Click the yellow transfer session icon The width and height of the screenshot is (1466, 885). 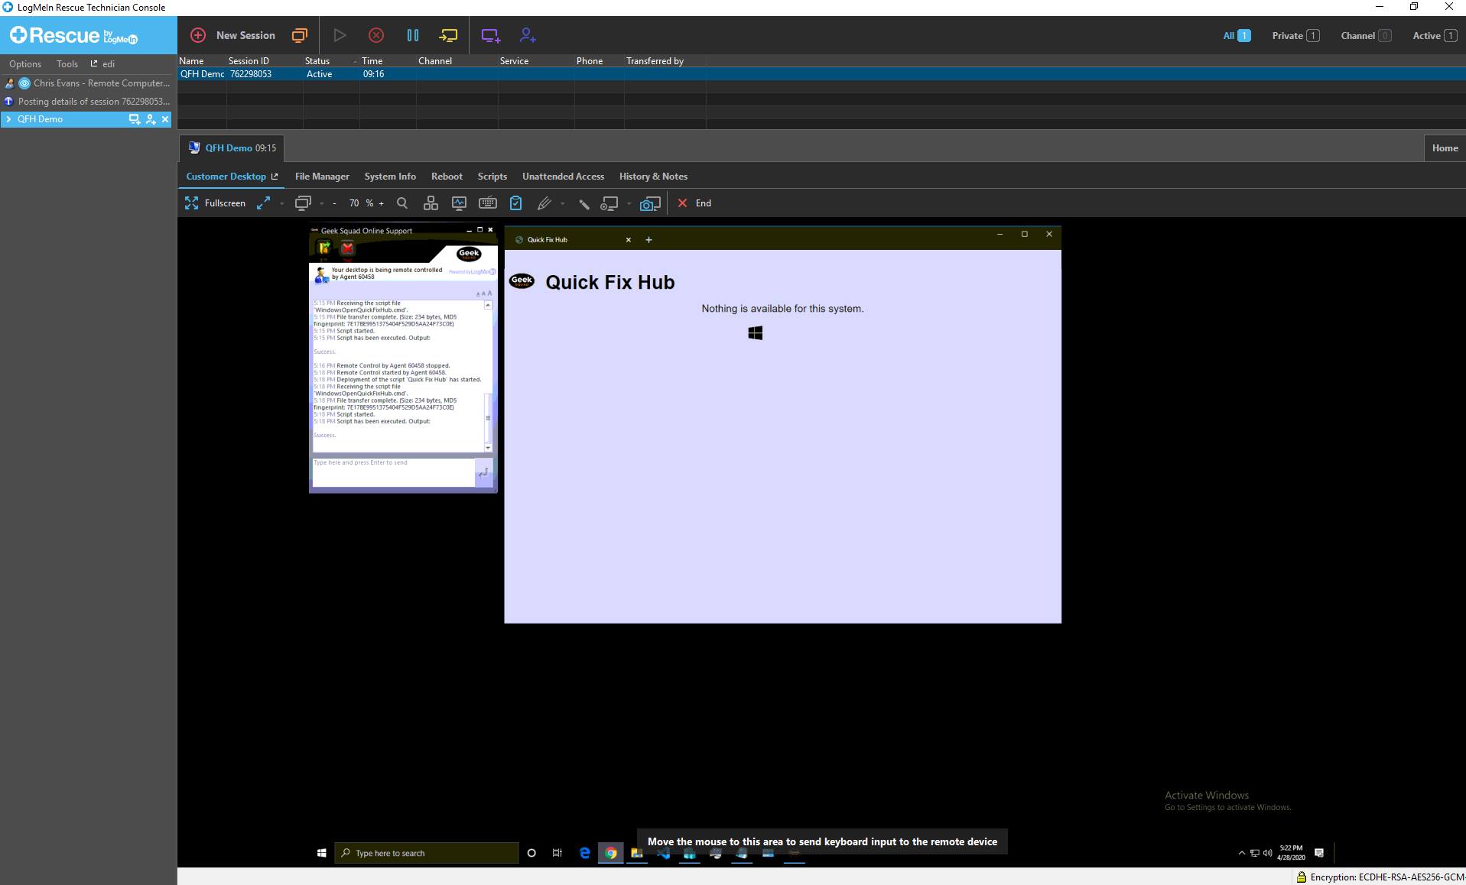pyautogui.click(x=448, y=35)
